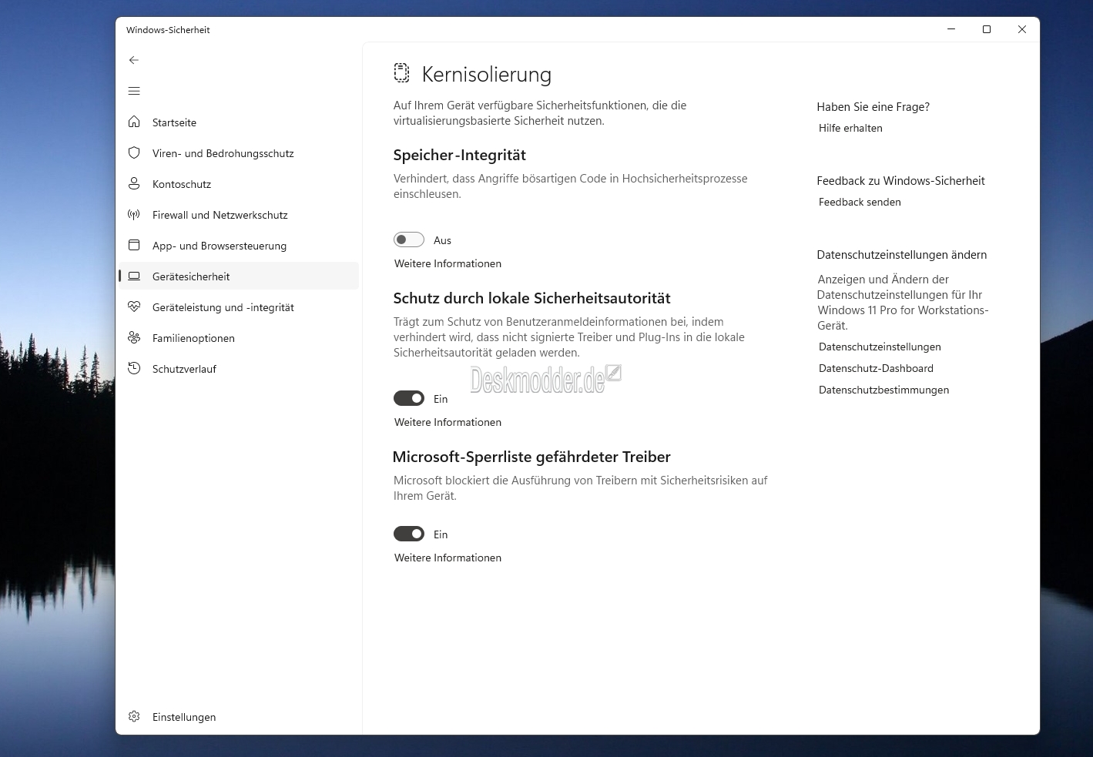
Task: Select Kontoschutz in sidebar
Action: [239, 184]
